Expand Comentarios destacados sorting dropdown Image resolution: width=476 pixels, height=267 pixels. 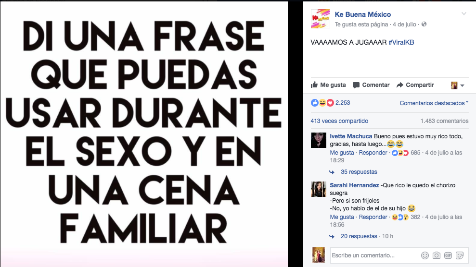434,103
